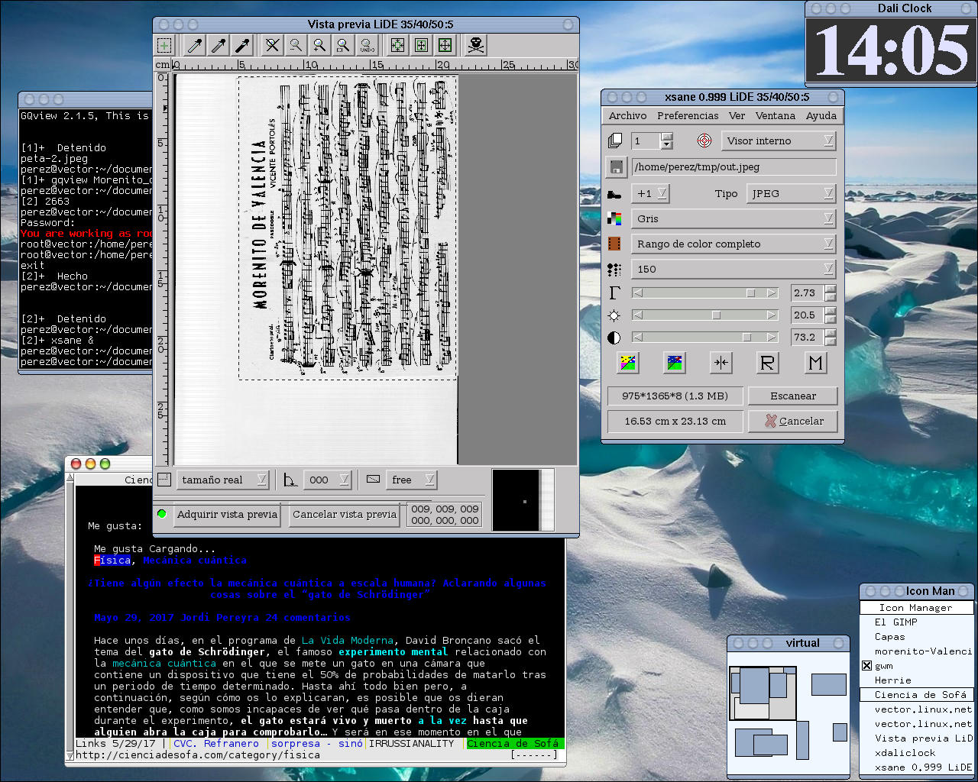Click the Dali Clock 14:05 display
The height and width of the screenshot is (782, 978).
tap(891, 51)
